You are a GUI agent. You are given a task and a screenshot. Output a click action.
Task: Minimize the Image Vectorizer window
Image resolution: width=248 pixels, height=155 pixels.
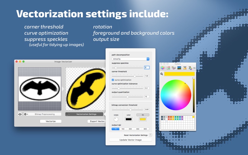(20, 61)
